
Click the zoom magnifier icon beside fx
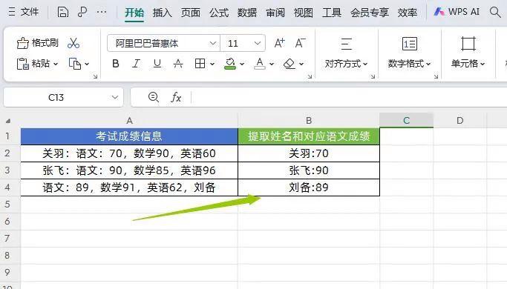(x=153, y=97)
